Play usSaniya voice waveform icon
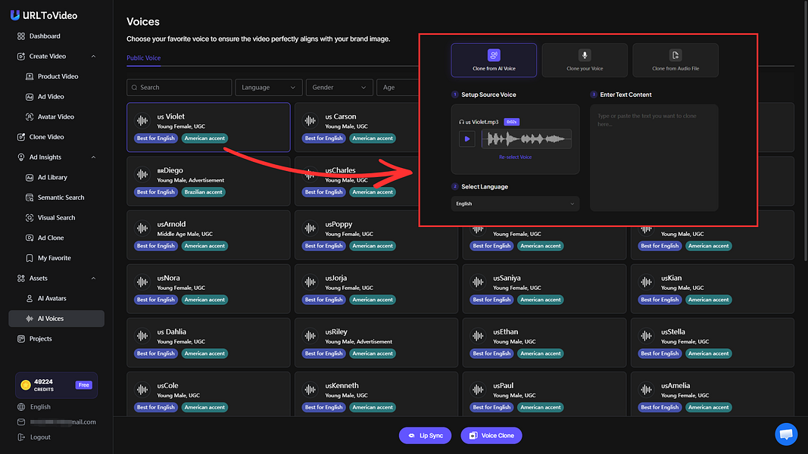The height and width of the screenshot is (454, 808). click(478, 282)
